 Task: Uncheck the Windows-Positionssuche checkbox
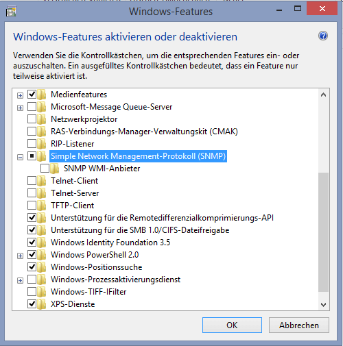[x=32, y=267]
